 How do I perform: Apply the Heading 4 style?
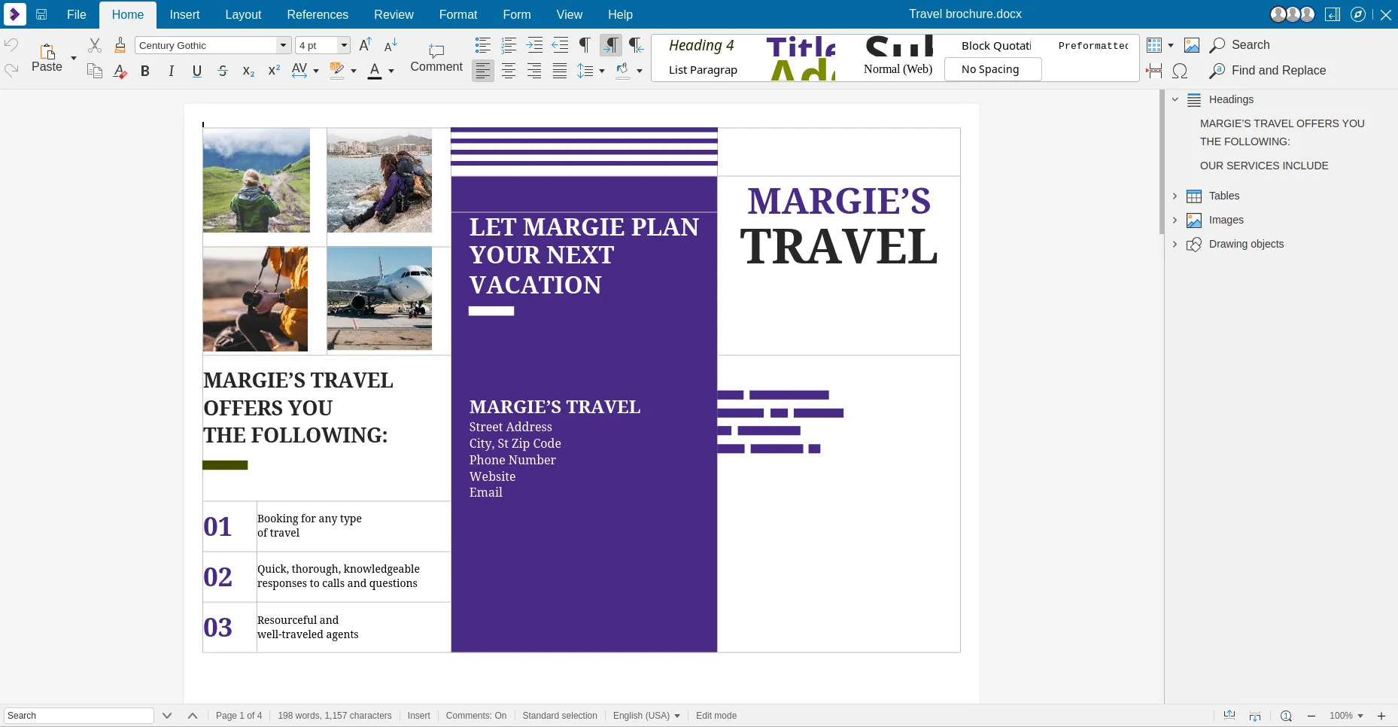tap(701, 46)
